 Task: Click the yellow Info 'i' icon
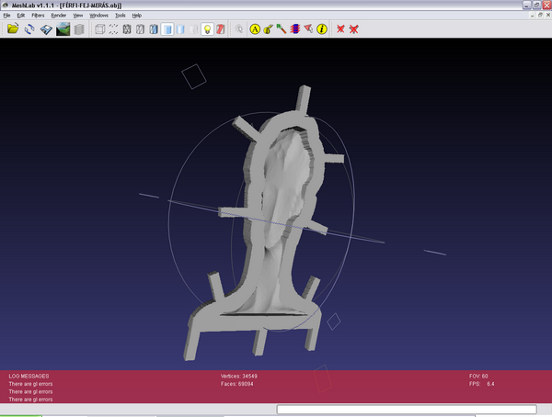pos(322,29)
